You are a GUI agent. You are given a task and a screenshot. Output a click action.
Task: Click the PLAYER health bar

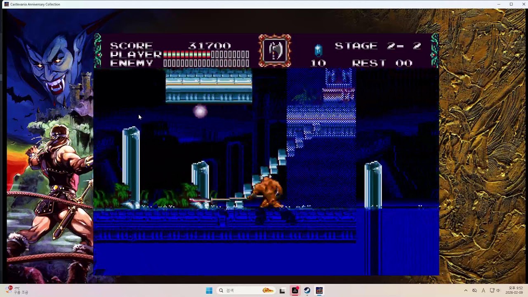click(206, 54)
